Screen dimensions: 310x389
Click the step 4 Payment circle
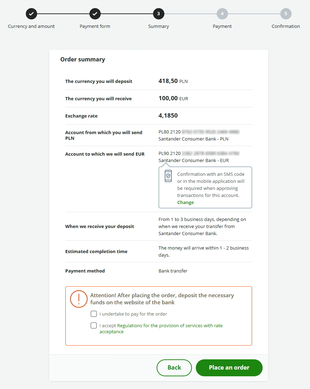click(x=222, y=14)
